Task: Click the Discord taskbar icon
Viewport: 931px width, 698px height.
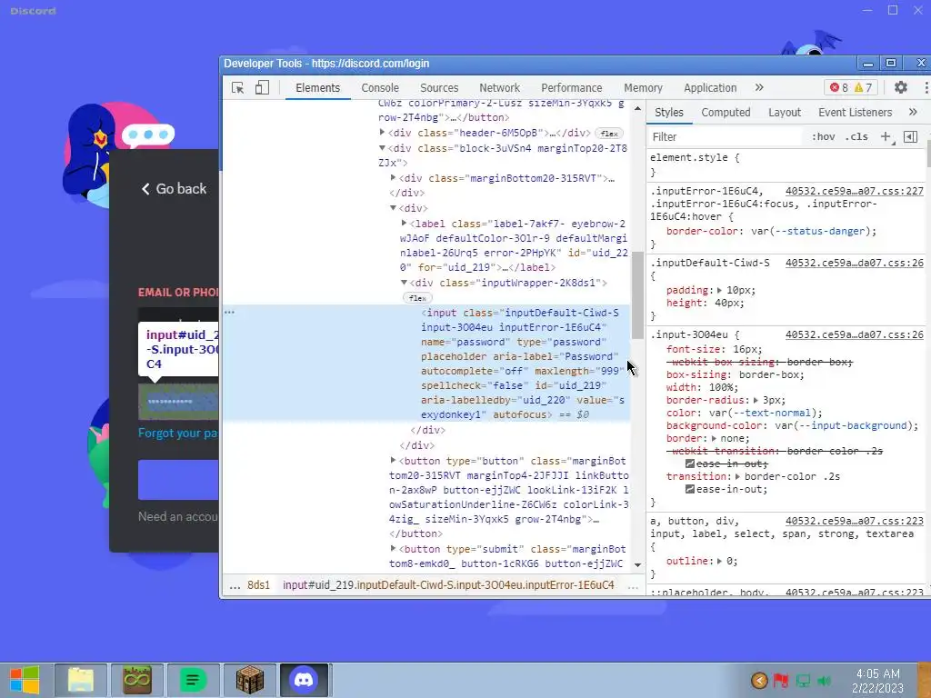Action: pyautogui.click(x=304, y=680)
